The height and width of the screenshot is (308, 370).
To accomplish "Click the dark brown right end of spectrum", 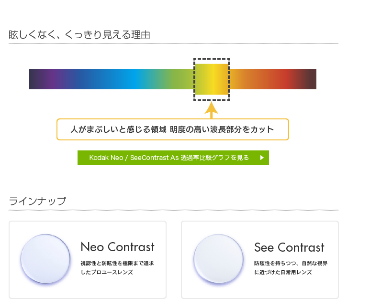I will click(311, 79).
